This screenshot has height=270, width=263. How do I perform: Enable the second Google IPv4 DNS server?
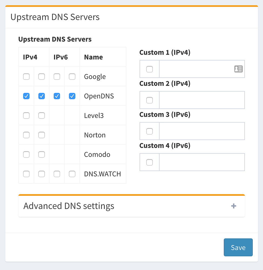click(41, 77)
